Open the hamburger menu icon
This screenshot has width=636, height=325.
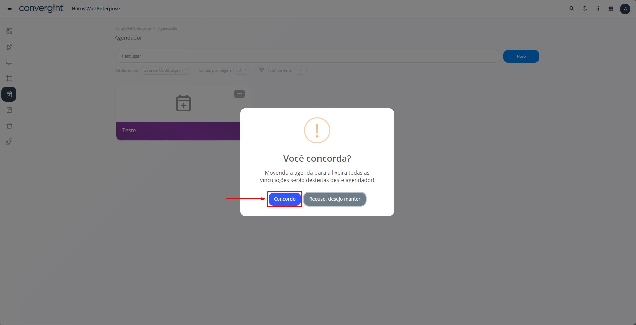(x=10, y=9)
